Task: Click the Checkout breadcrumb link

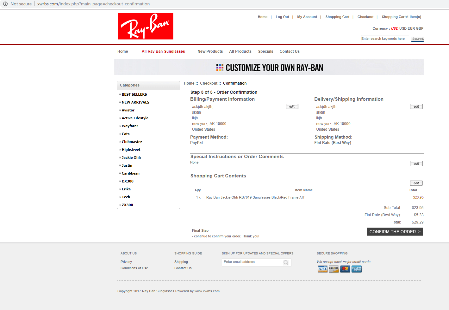Action: (209, 83)
